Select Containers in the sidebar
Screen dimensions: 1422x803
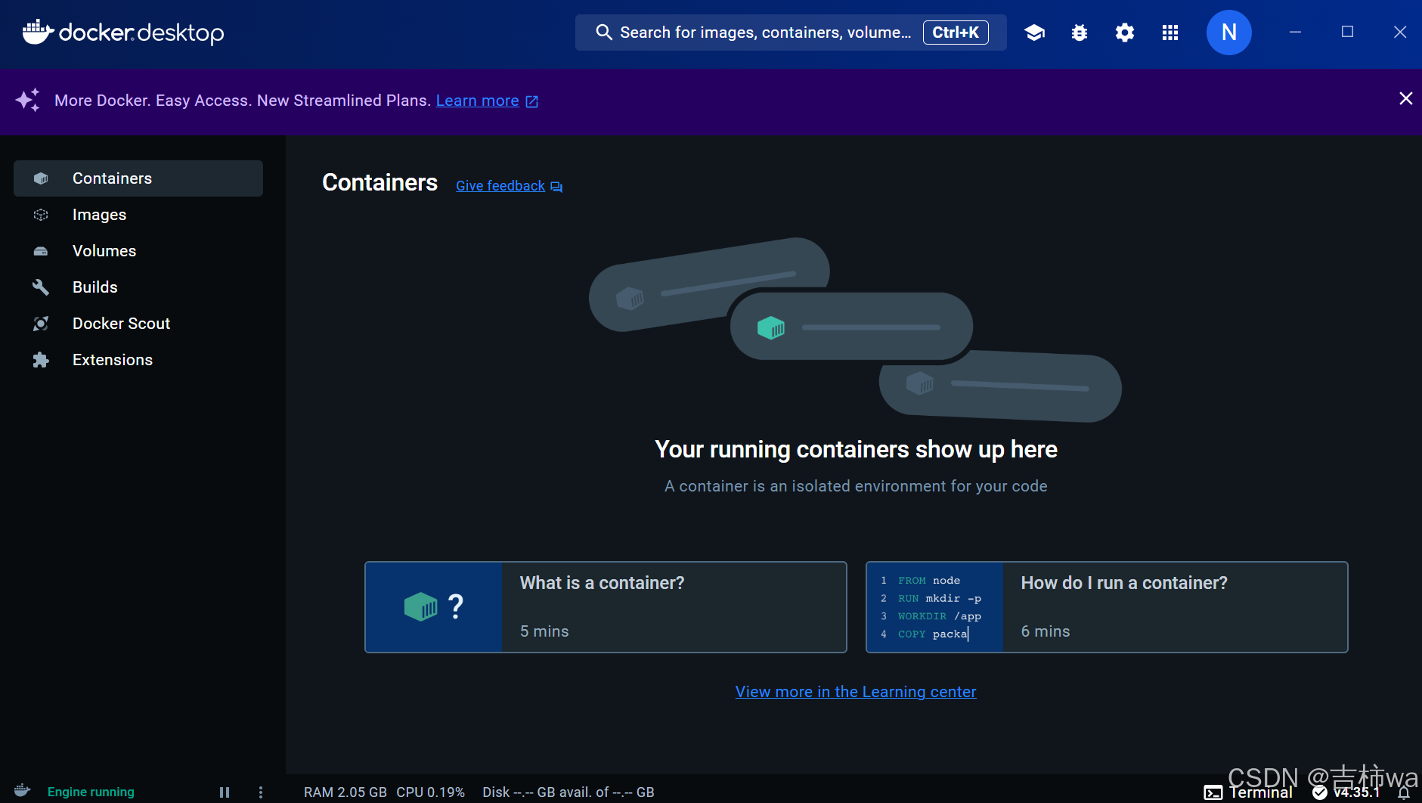tap(138, 178)
